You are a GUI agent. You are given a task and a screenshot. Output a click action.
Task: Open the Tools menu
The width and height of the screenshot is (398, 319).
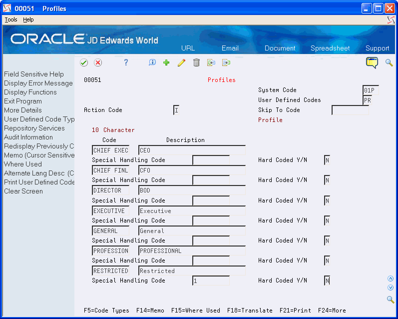pyautogui.click(x=11, y=19)
